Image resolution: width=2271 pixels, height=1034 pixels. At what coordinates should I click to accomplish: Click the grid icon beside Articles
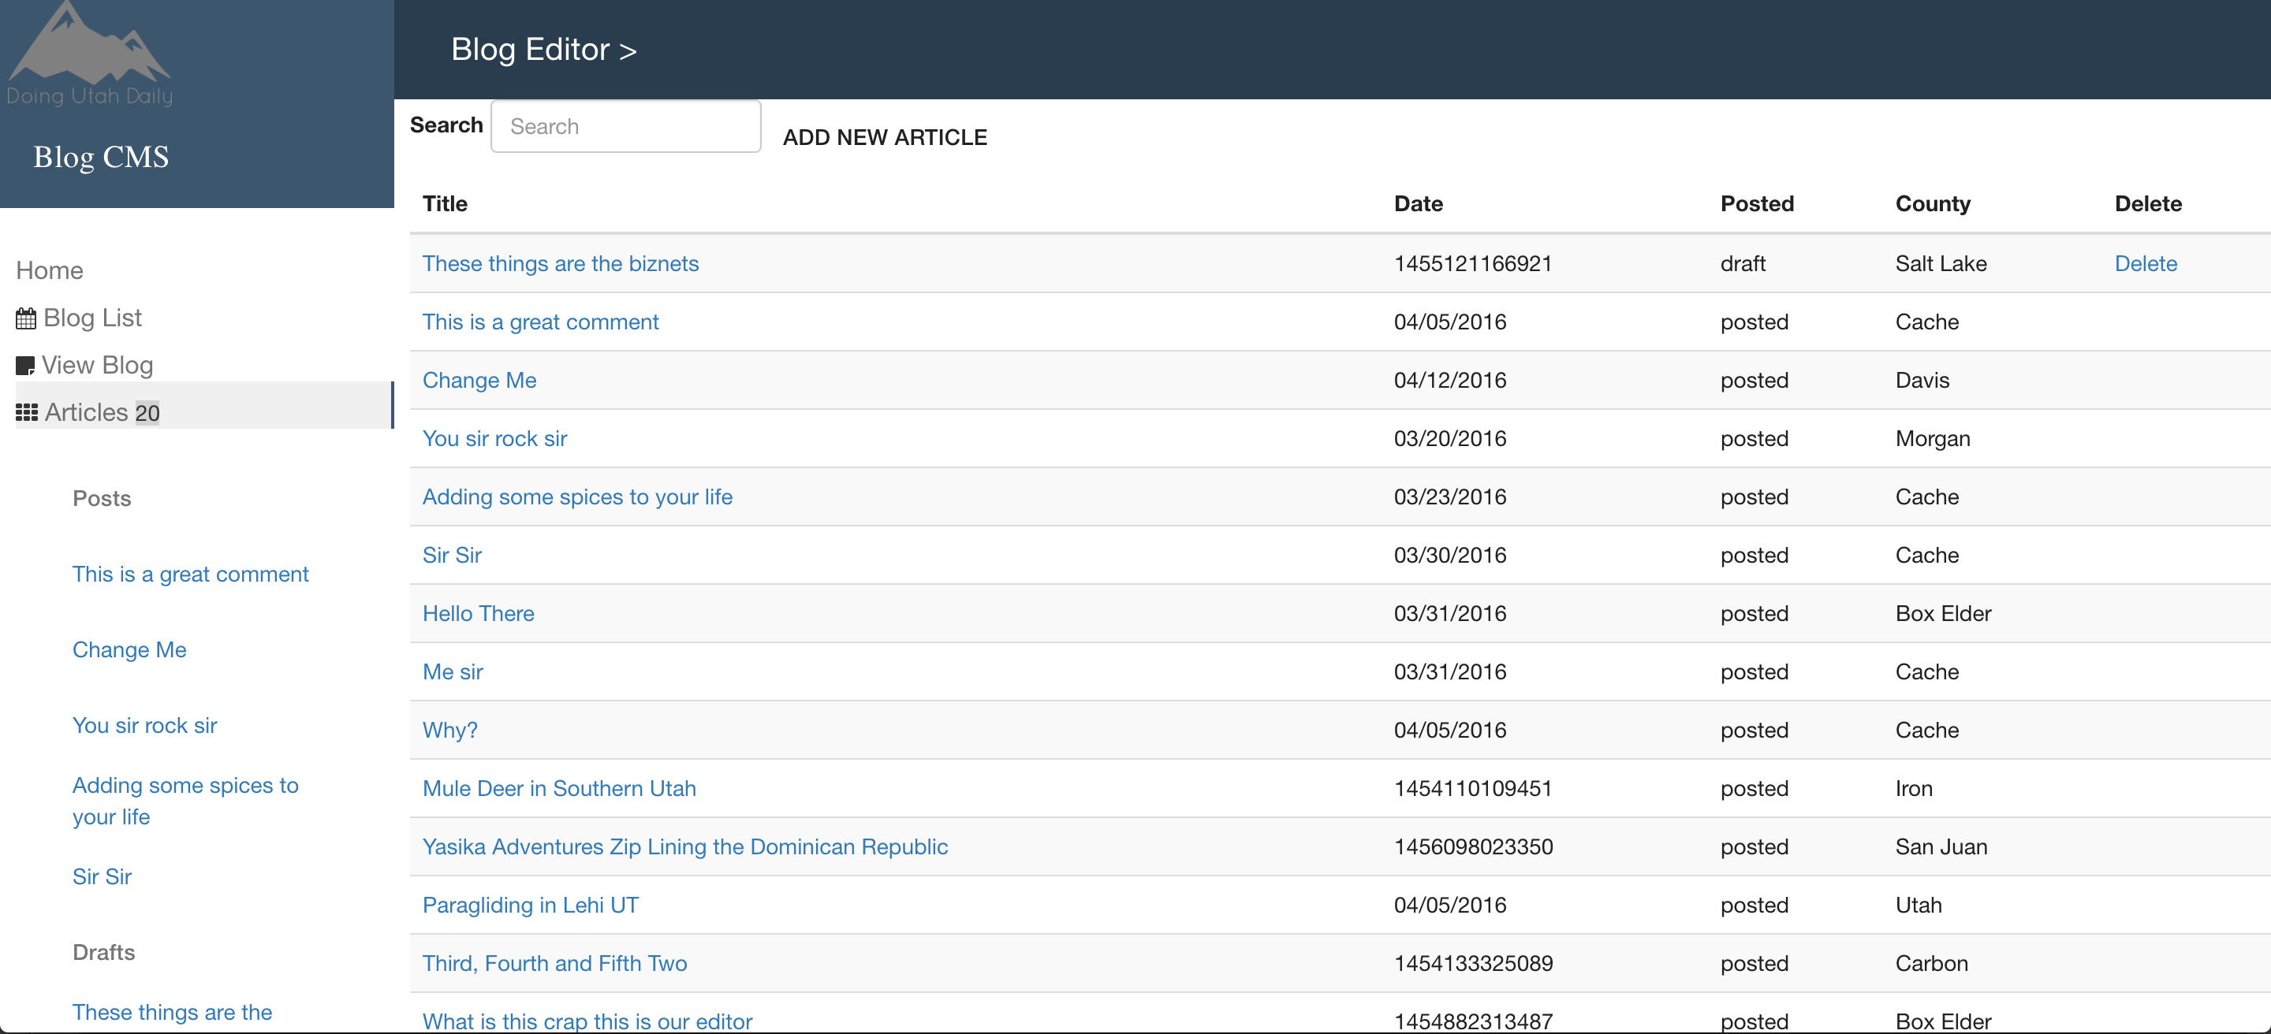27,412
